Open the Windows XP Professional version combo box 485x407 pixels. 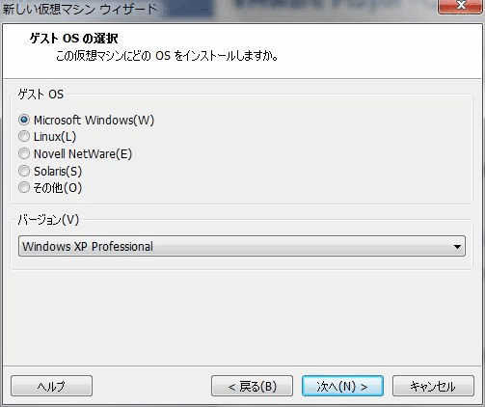pos(242,246)
